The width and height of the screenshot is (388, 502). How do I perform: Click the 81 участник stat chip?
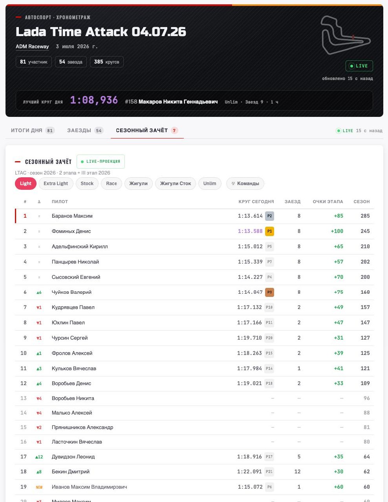(34, 62)
